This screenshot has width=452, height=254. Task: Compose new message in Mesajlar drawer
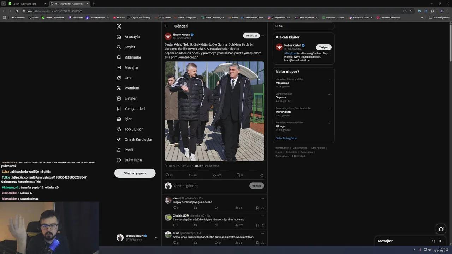pyautogui.click(x=433, y=241)
